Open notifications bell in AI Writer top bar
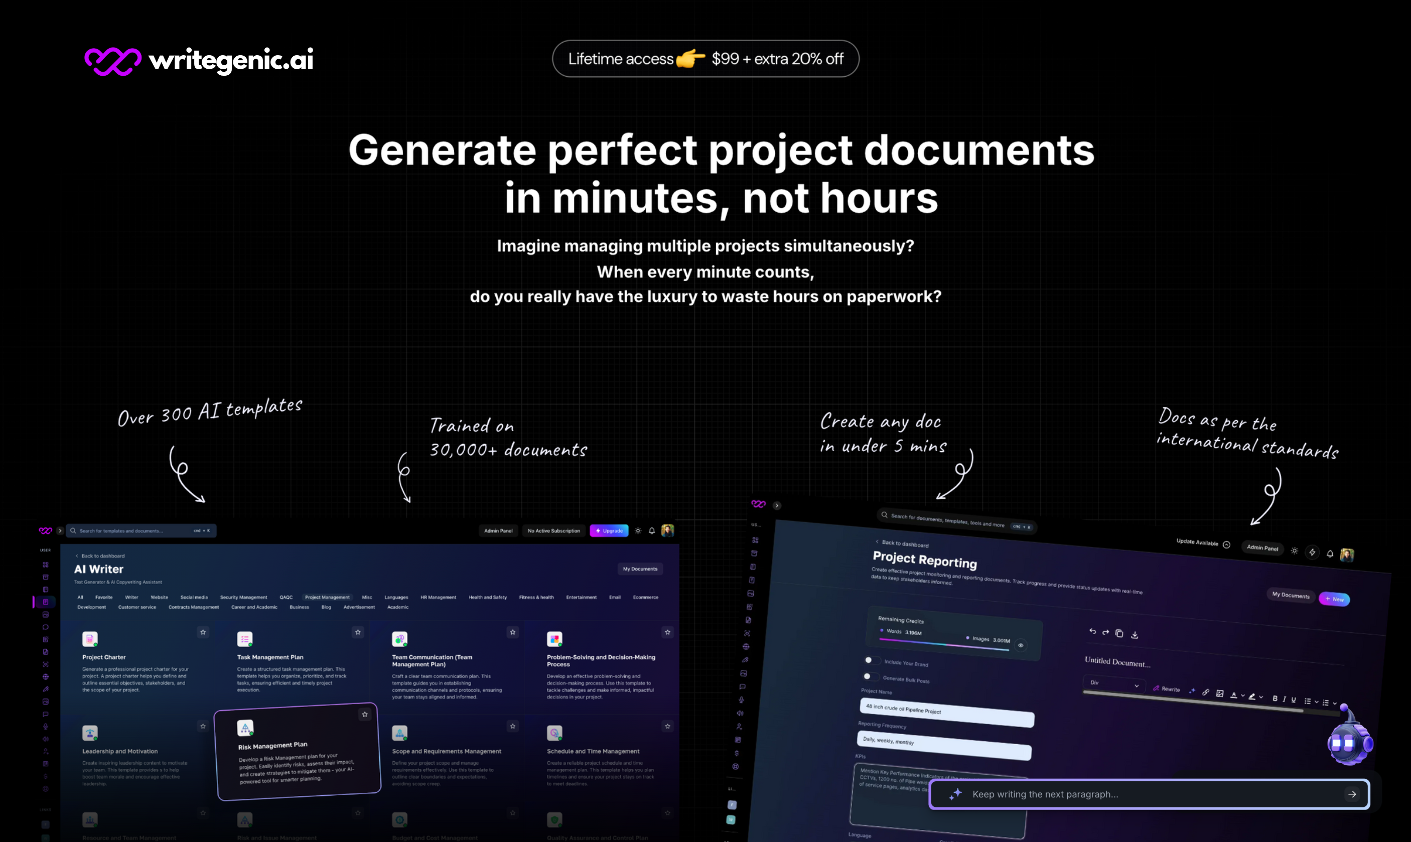Screen dimensions: 1411x842 pyautogui.click(x=652, y=531)
